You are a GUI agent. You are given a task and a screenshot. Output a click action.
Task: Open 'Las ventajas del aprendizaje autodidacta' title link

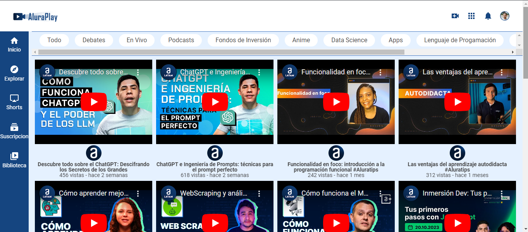pyautogui.click(x=457, y=167)
